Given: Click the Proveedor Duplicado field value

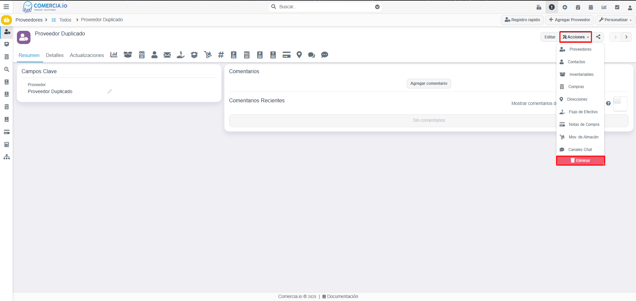Looking at the screenshot, I should 50,91.
